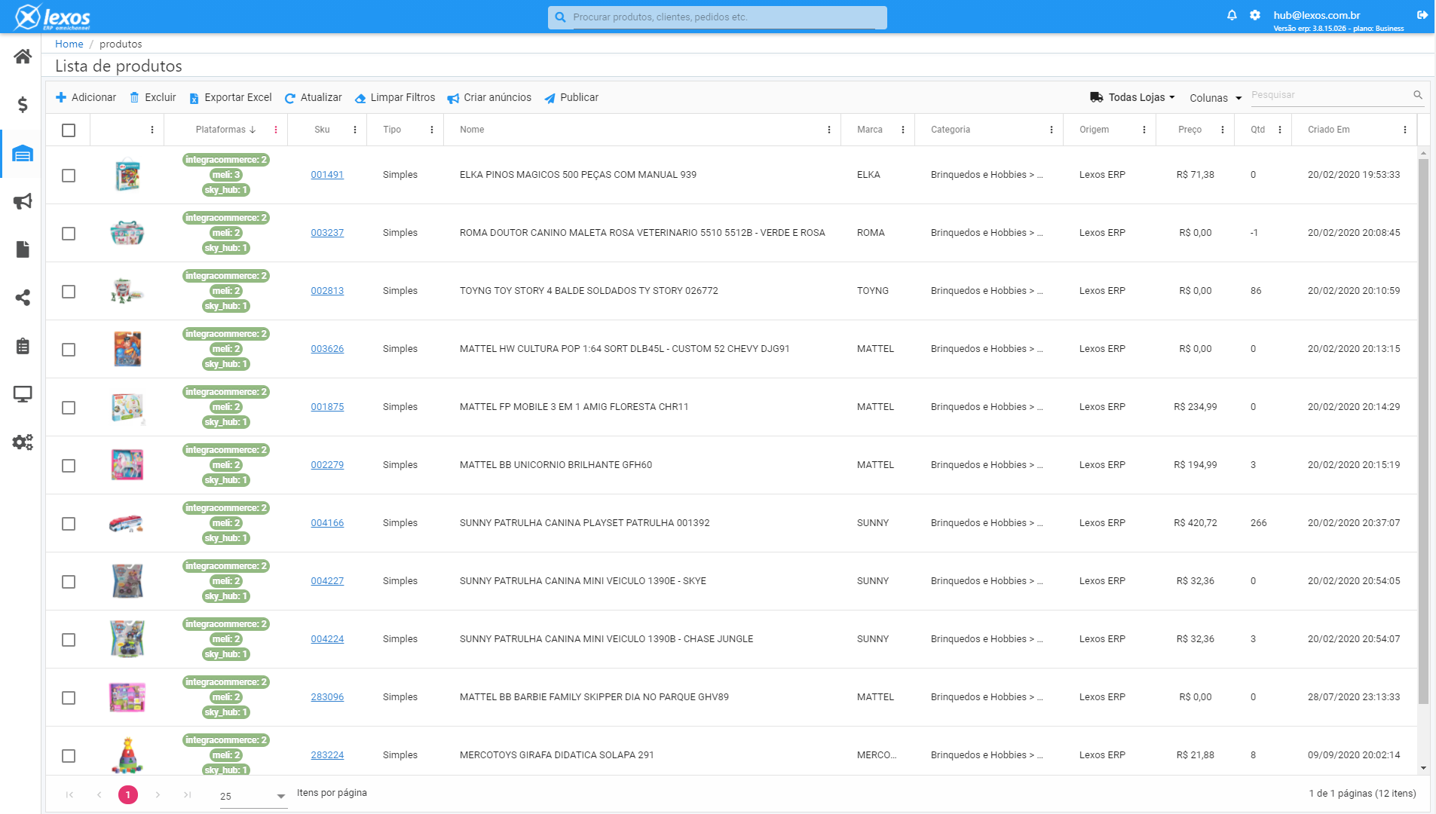Click the Excluir button

click(153, 97)
